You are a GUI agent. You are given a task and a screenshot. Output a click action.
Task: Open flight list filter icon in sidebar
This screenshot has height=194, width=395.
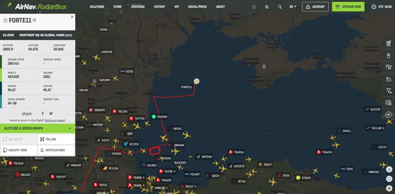(388, 67)
